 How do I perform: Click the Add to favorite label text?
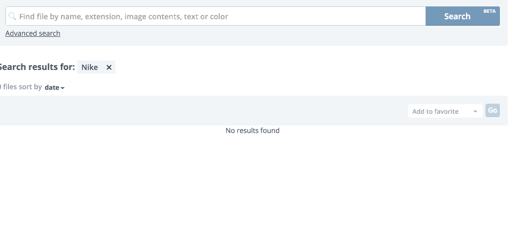tap(435, 112)
